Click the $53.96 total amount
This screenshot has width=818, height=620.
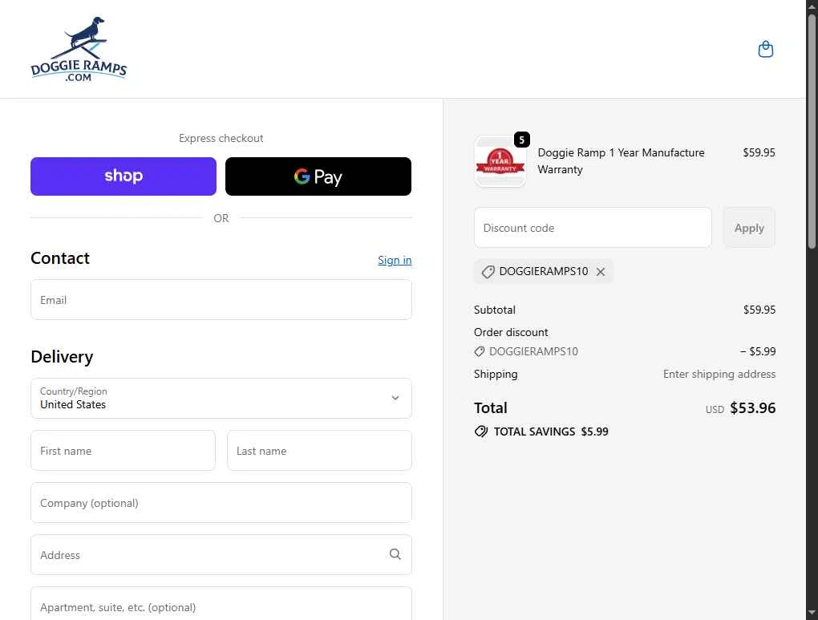click(752, 407)
